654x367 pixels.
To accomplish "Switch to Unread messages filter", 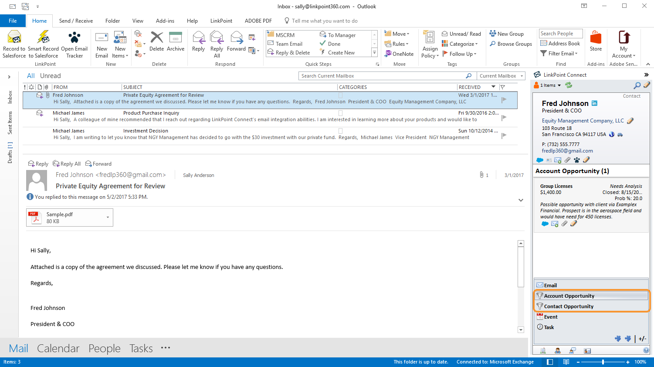I will pyautogui.click(x=50, y=76).
